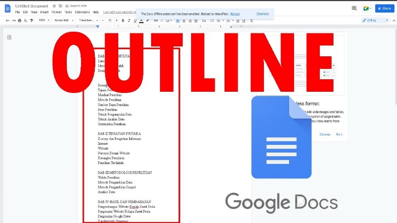Expand the insert image options arrow
The image size is (397, 223).
tap(171, 20)
